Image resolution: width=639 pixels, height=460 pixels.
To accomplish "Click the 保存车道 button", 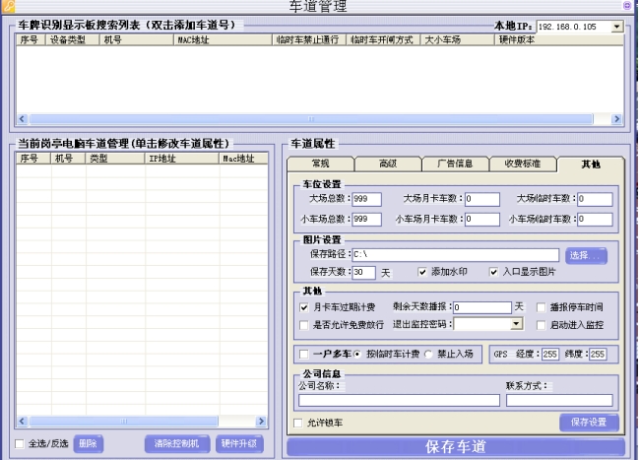I will (455, 447).
